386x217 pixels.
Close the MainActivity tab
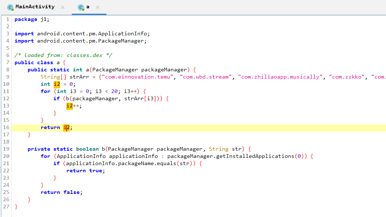(x=63, y=7)
